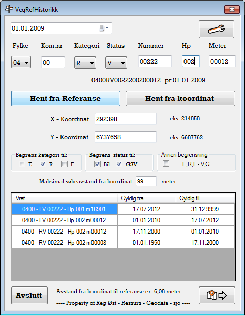This screenshot has width=245, height=316.
Task: Uncheck the R category checkbox
Action: [43, 164]
